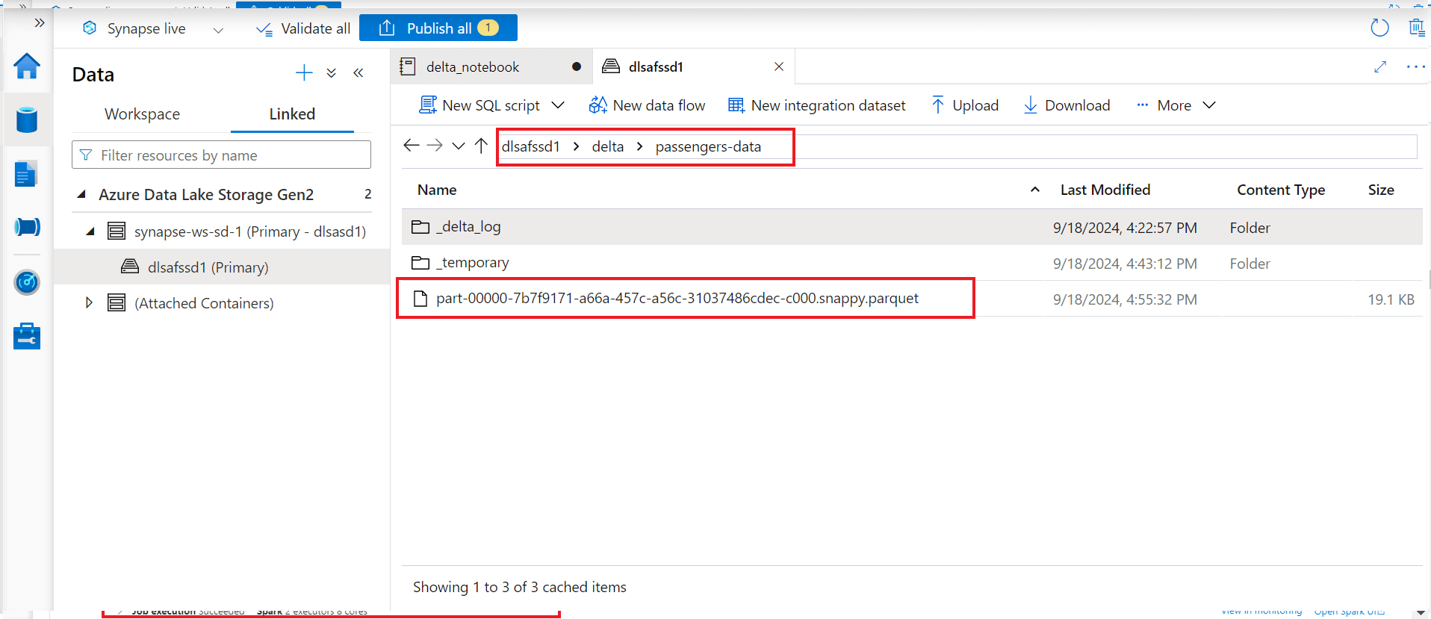This screenshot has width=1431, height=619.
Task: Open the Monitor hub gauge icon
Action: (27, 282)
